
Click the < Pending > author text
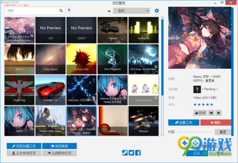click(210, 89)
